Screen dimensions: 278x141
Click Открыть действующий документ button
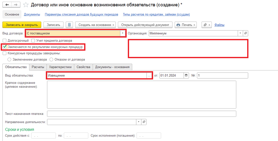tap(145, 25)
